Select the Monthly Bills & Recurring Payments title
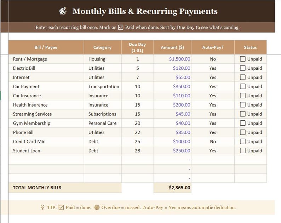 [145, 11]
